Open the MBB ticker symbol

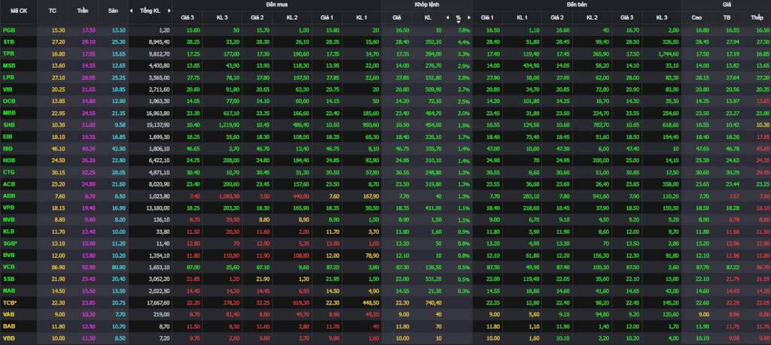9,113
